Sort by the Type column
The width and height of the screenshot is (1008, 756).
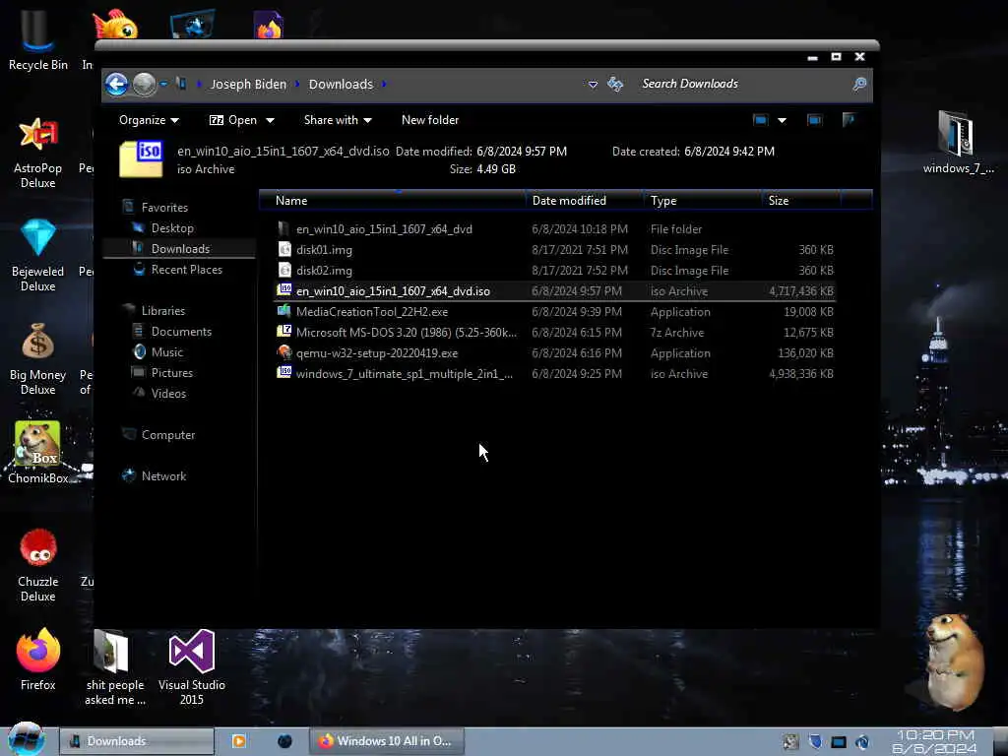point(703,201)
